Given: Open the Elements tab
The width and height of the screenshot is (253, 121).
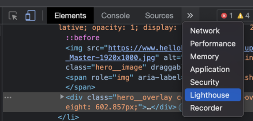Looking at the screenshot, I should point(70,16).
